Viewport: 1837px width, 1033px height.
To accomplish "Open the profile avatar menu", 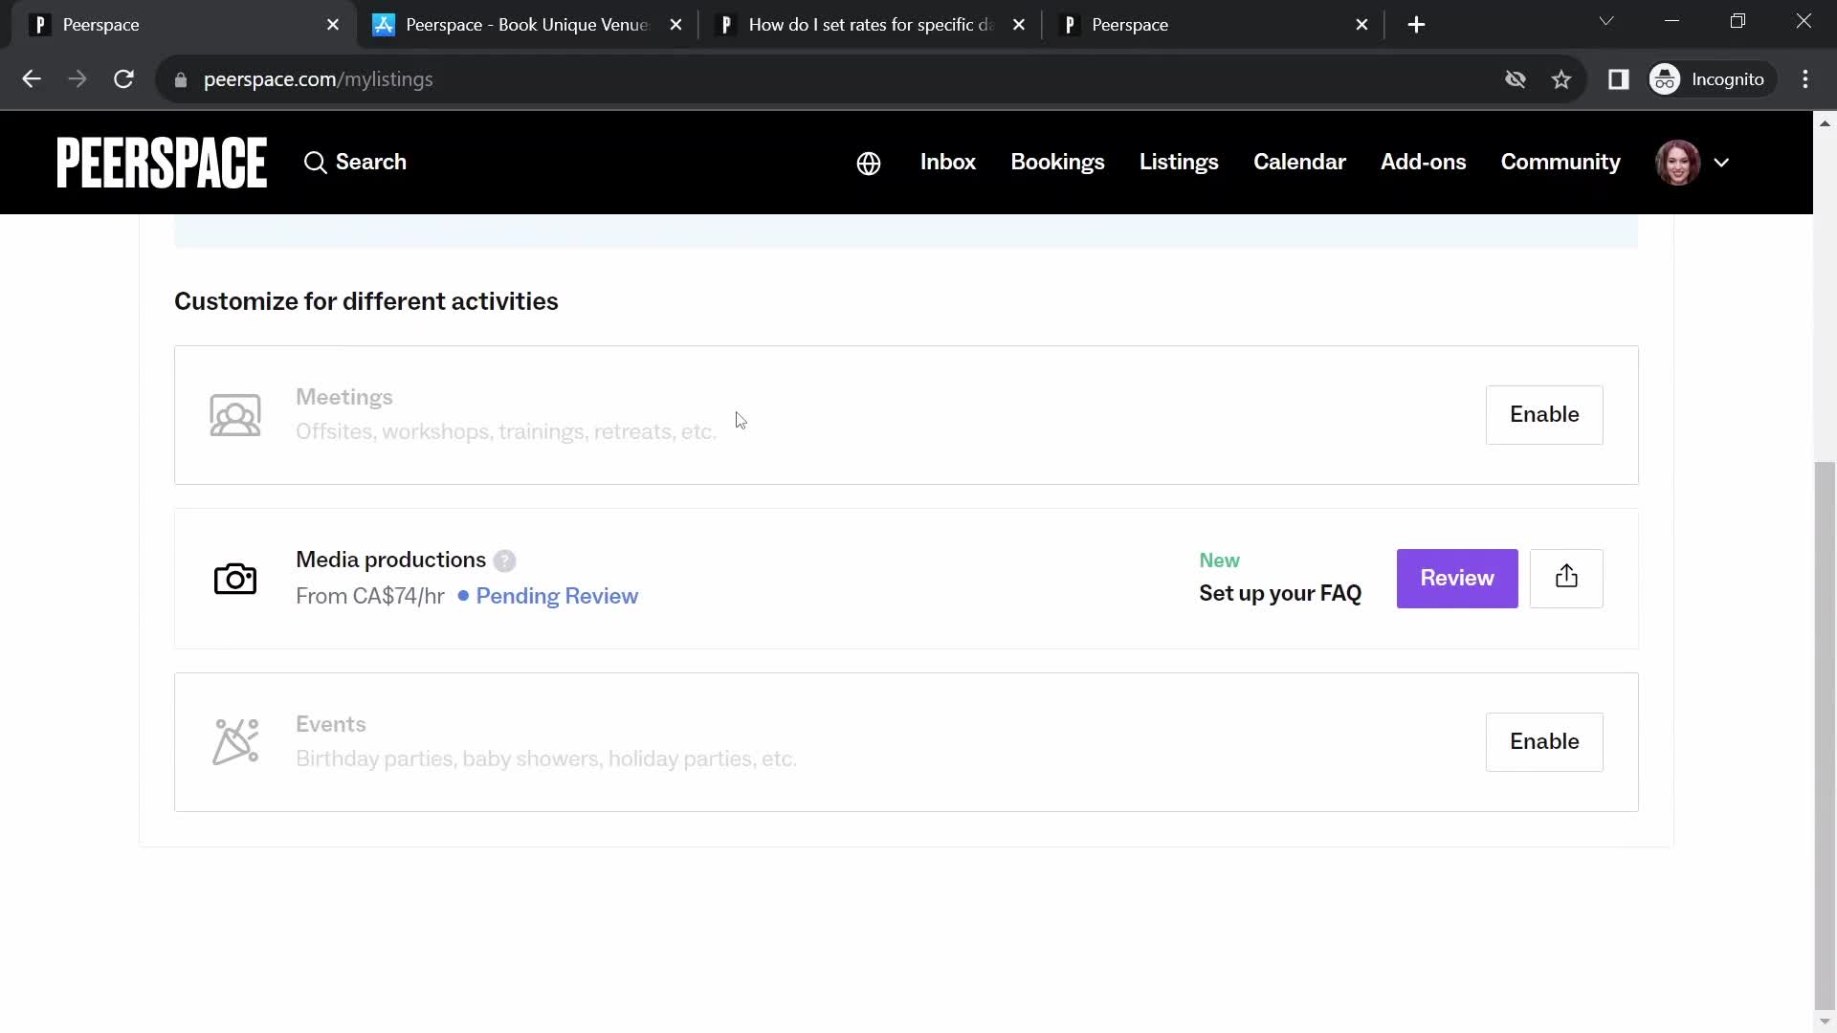I will (1677, 163).
